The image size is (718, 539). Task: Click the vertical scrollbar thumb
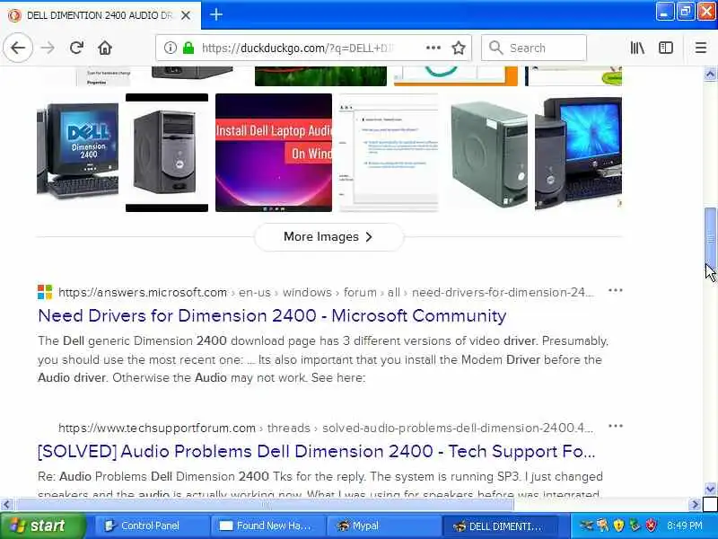click(x=710, y=238)
